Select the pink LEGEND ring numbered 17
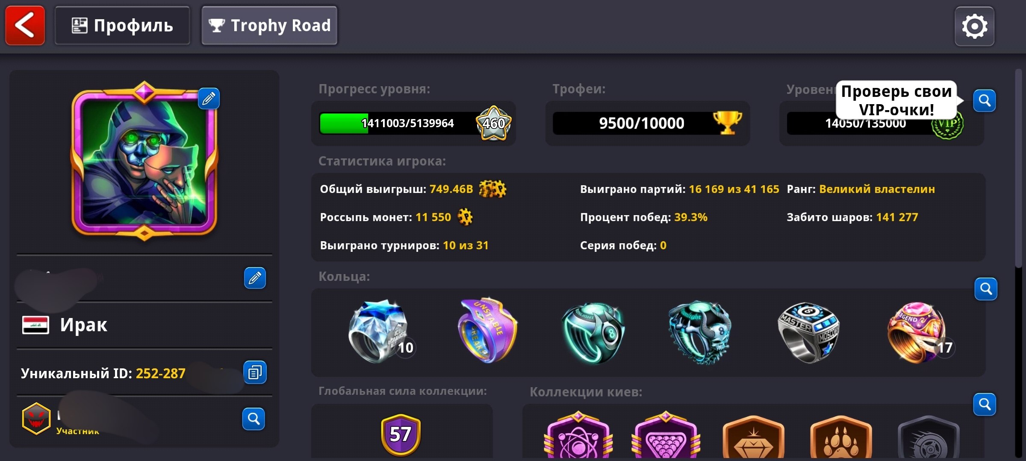 pos(919,332)
